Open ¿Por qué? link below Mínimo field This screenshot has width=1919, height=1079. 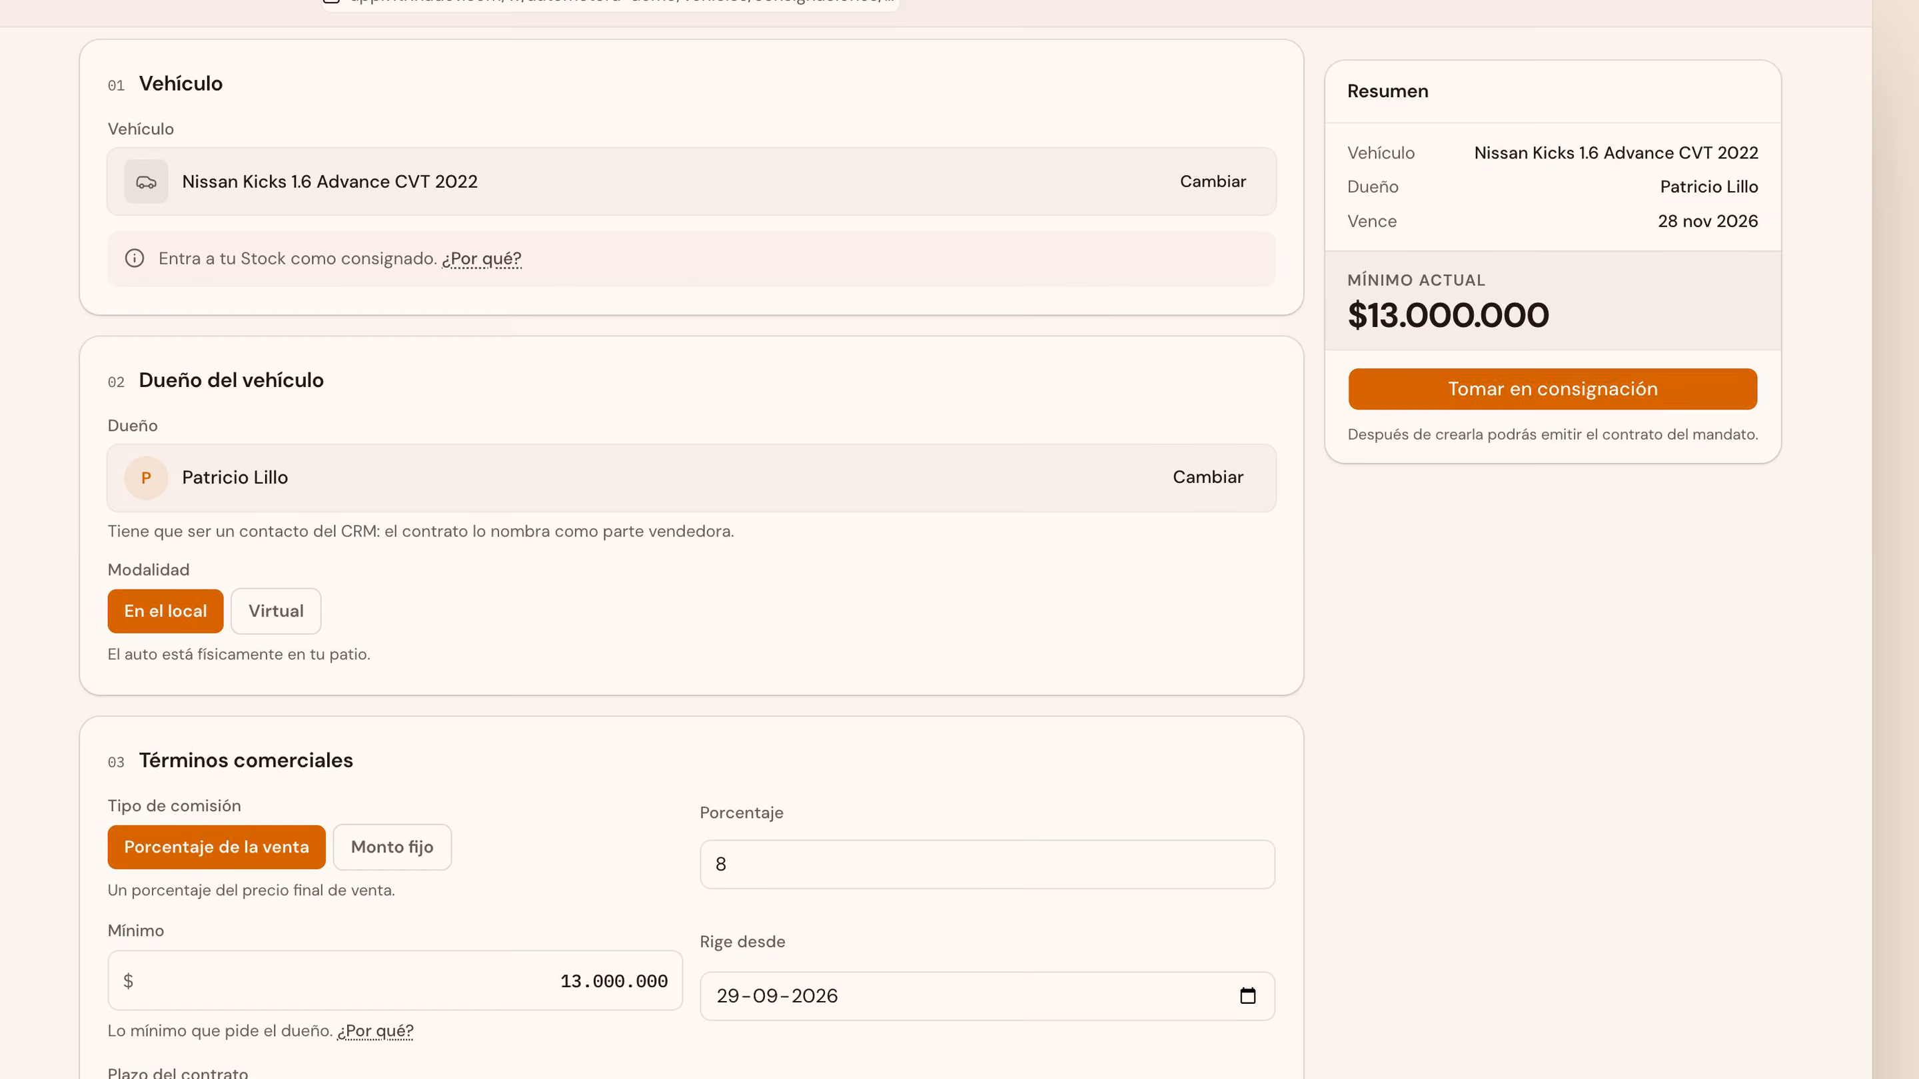pyautogui.click(x=374, y=1030)
